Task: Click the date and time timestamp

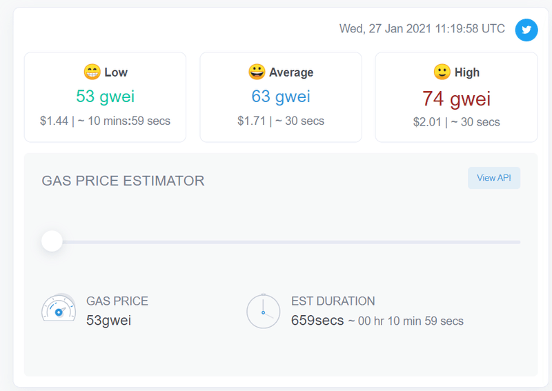Action: tap(422, 29)
